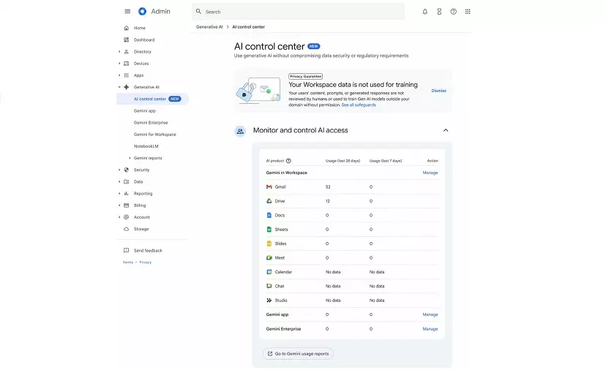Go to Gemini usage reports
The image size is (606, 370).
pos(298,353)
